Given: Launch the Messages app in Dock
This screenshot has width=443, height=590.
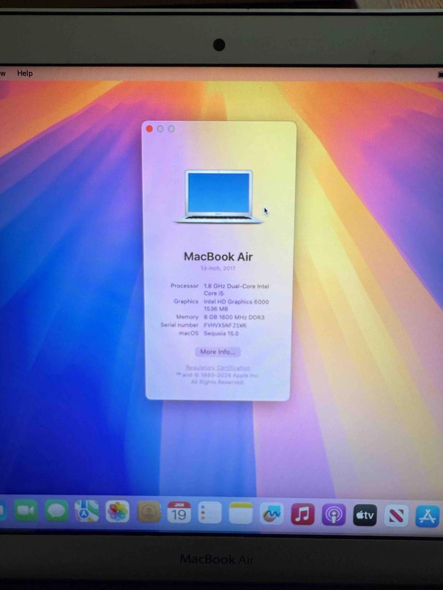Looking at the screenshot, I should pyautogui.click(x=56, y=511).
